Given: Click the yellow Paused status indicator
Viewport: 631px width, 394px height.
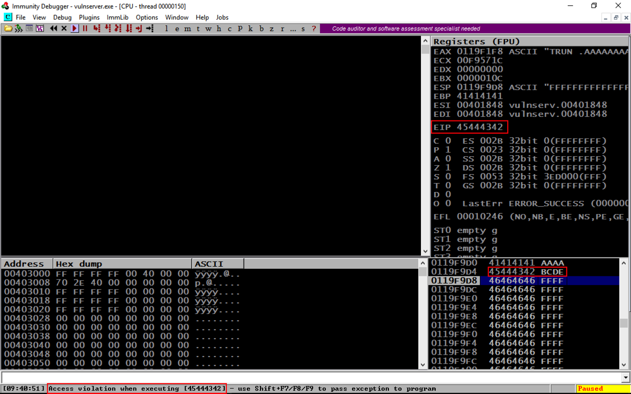Looking at the screenshot, I should point(603,389).
